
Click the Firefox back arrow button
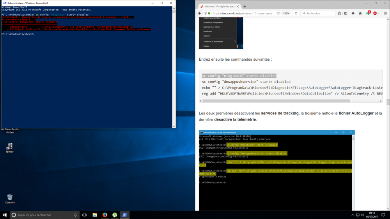click(x=200, y=13)
